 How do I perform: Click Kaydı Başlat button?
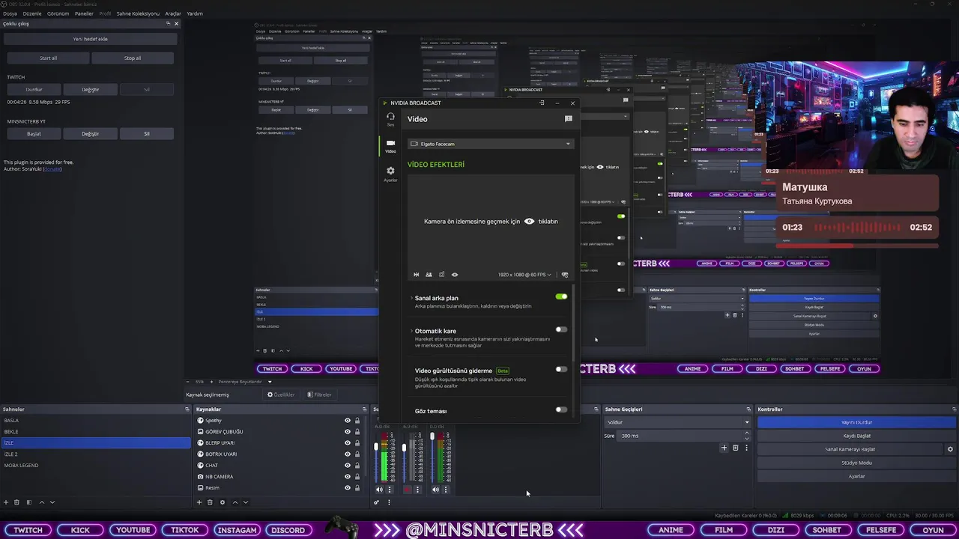pyautogui.click(x=856, y=436)
